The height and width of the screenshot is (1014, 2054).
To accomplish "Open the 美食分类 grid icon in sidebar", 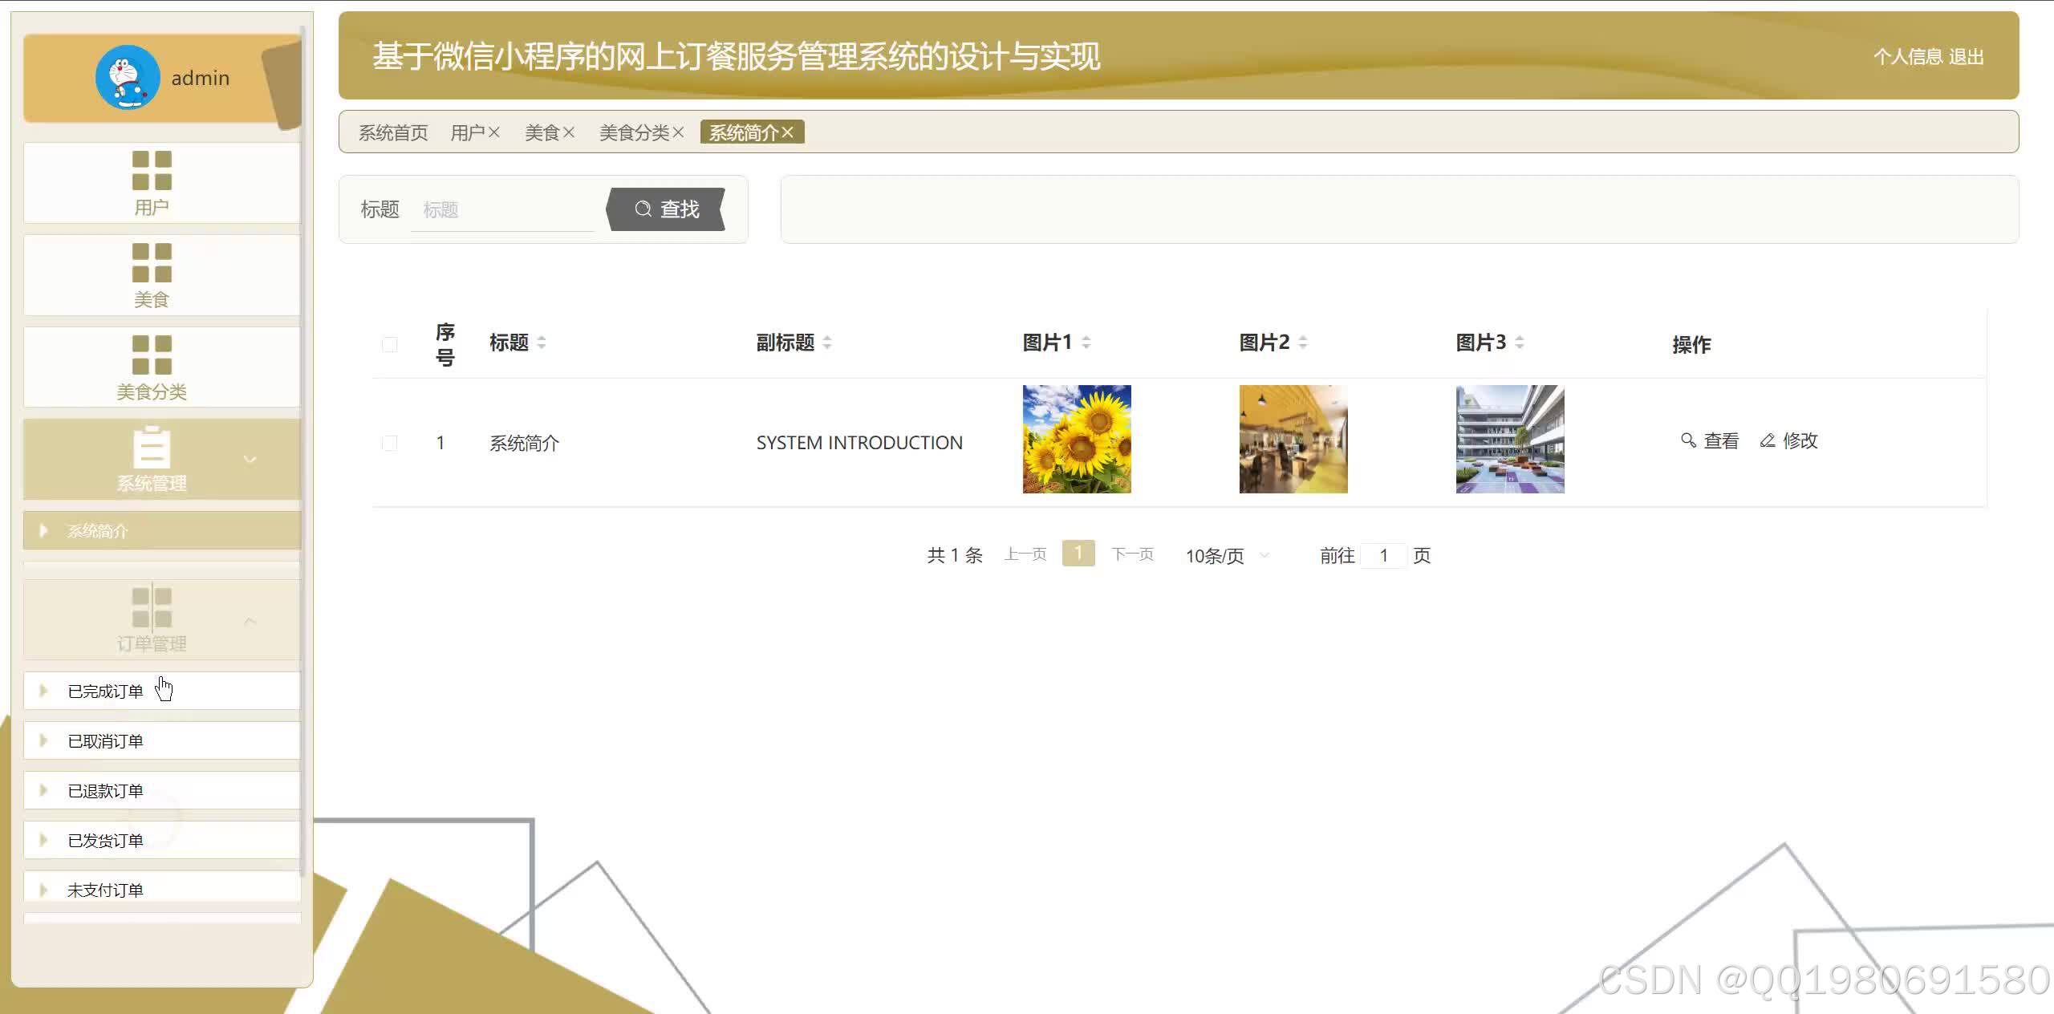I will click(x=152, y=355).
